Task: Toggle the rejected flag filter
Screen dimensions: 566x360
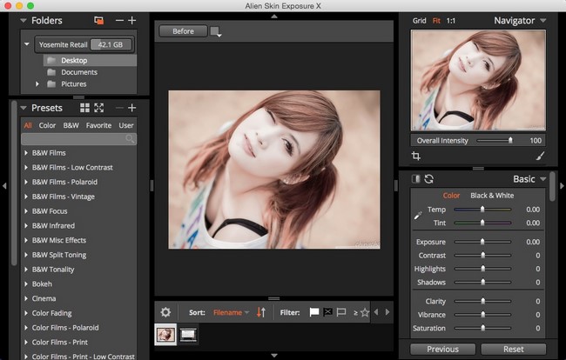Action: (x=327, y=311)
